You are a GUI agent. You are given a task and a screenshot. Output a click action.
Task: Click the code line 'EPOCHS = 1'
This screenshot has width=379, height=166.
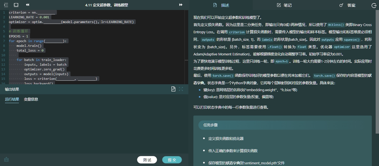[19, 36]
